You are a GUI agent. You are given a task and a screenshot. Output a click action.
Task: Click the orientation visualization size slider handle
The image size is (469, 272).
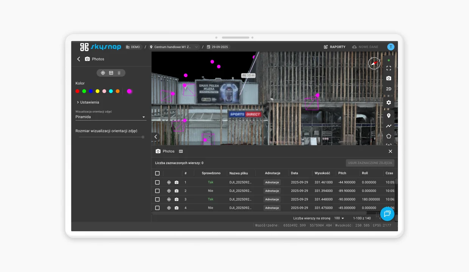[143, 137]
